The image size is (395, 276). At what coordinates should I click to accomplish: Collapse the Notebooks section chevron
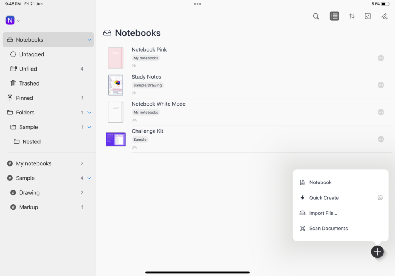[x=89, y=39]
